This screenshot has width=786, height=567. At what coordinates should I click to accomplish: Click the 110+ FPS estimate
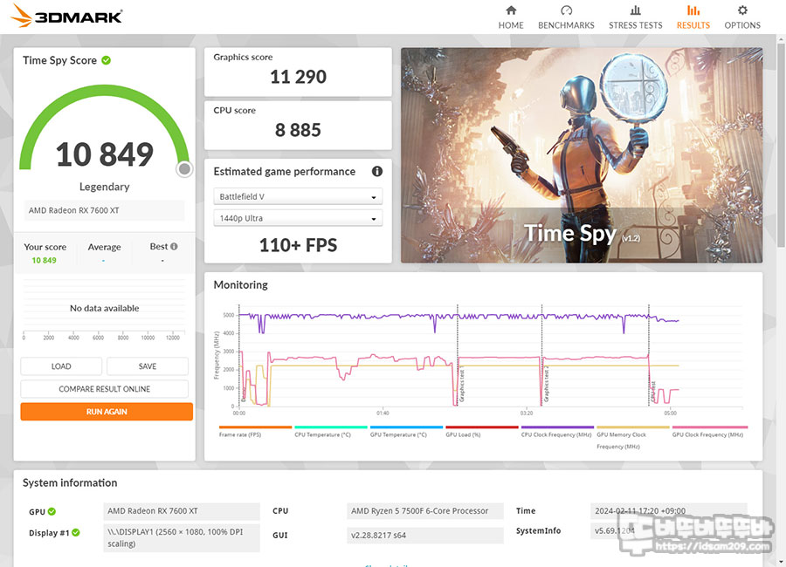coord(299,245)
